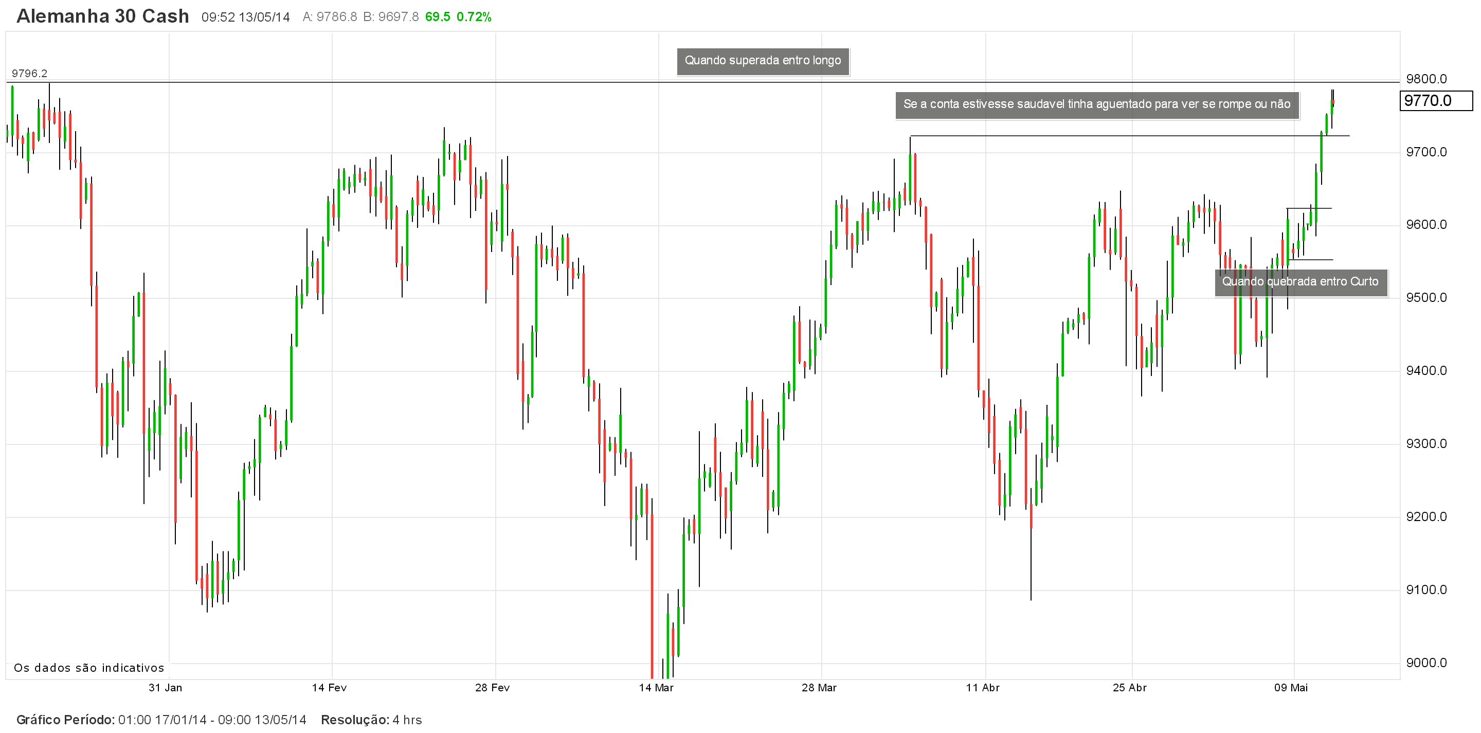
Task: Click the 9000.0 price axis label
Action: tap(1426, 663)
